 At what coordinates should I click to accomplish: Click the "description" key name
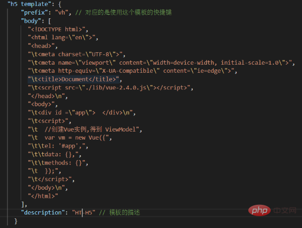tap(43, 212)
